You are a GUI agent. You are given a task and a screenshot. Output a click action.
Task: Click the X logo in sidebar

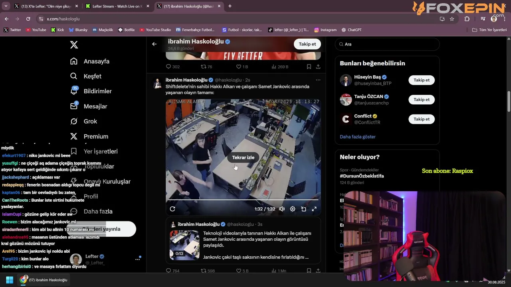[74, 45]
